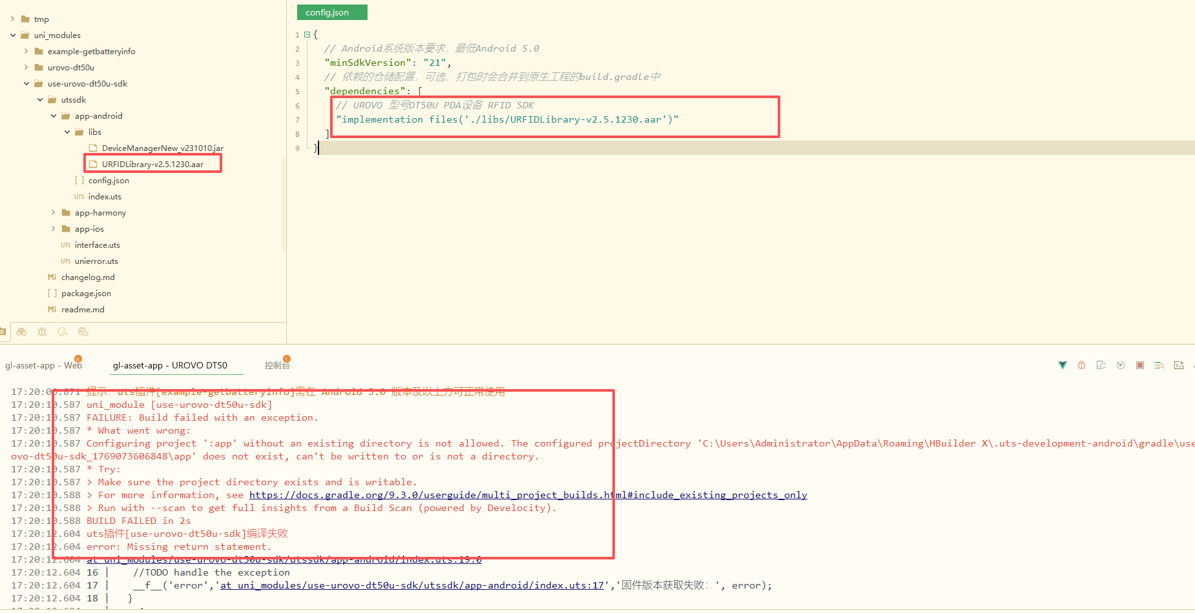Open interface.uts file in tree
Image resolution: width=1195 pixels, height=613 pixels.
click(x=97, y=245)
